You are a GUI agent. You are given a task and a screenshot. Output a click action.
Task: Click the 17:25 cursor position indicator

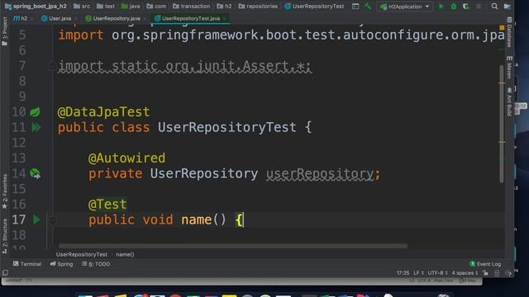(x=403, y=273)
